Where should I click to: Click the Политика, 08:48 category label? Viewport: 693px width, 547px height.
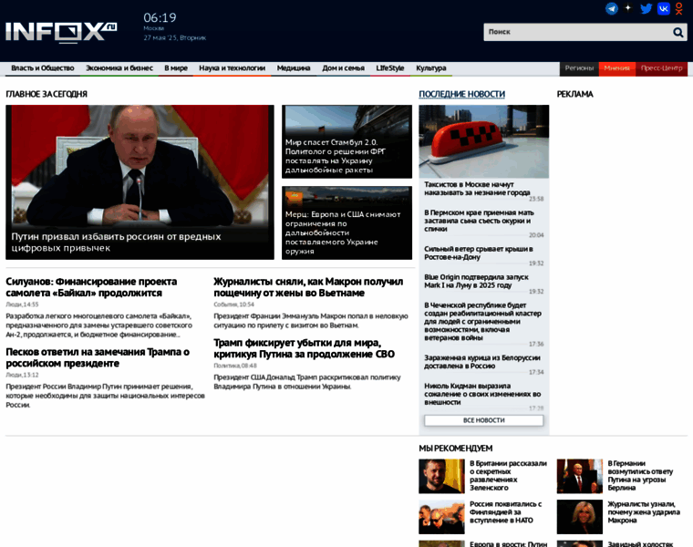(235, 366)
